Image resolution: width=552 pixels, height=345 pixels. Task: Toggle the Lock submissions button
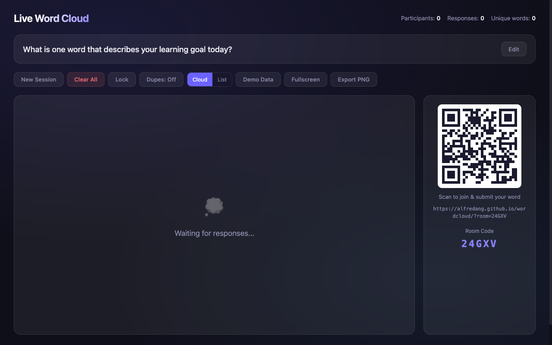coord(122,79)
